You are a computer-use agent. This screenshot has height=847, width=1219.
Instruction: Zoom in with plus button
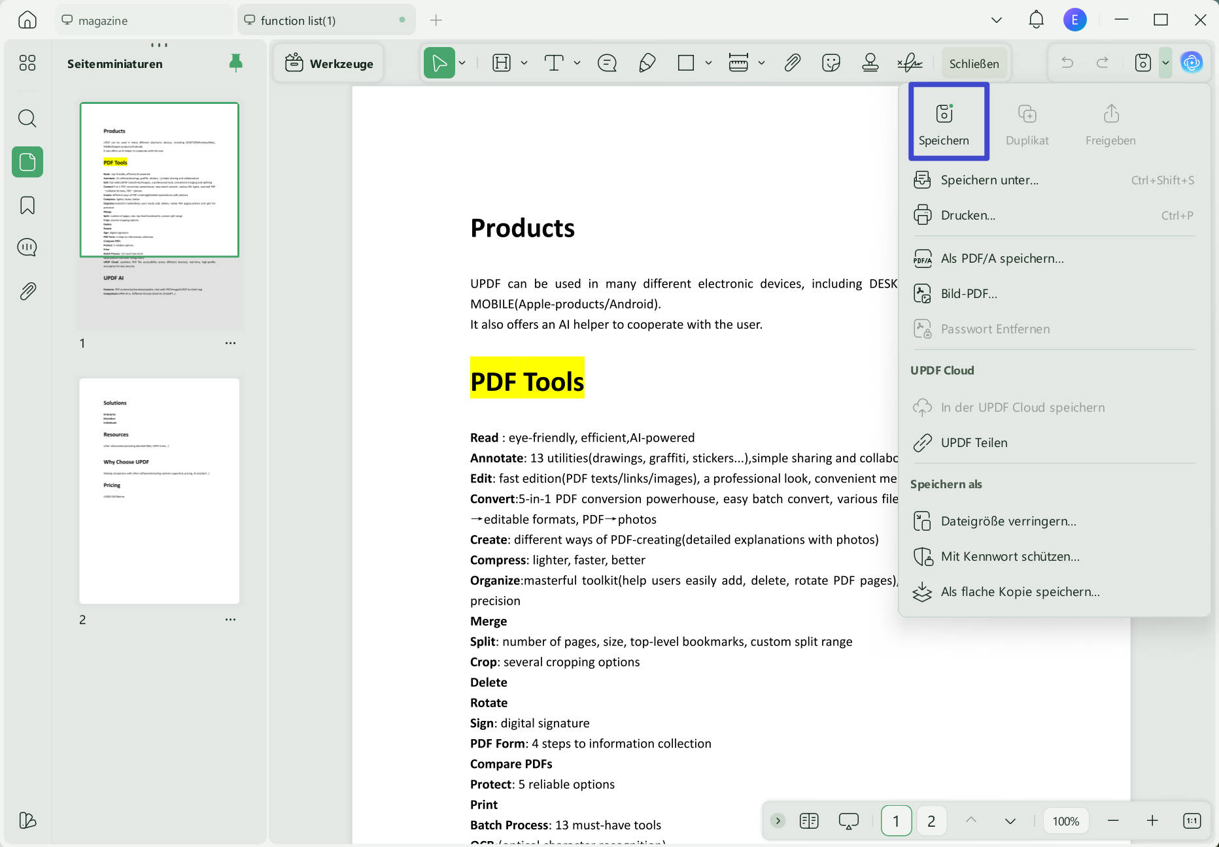[x=1152, y=821]
